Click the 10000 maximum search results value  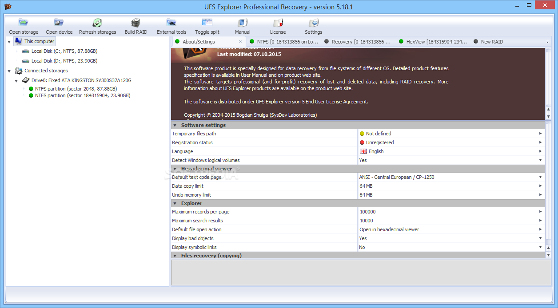click(x=366, y=221)
